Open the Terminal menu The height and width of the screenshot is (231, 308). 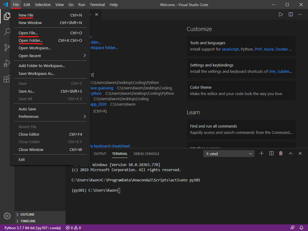click(97, 5)
